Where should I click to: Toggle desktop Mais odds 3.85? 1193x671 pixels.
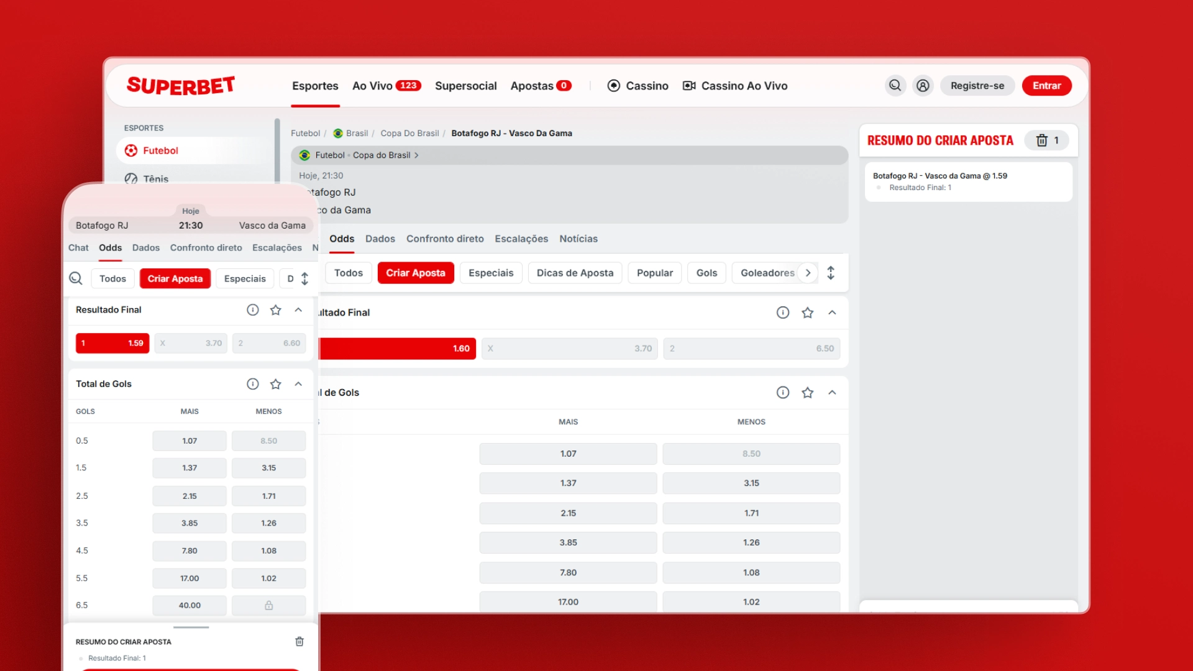tap(568, 542)
